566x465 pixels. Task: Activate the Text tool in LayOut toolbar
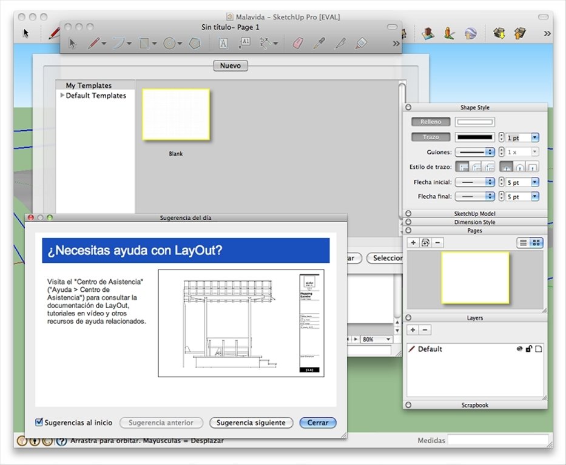(223, 44)
